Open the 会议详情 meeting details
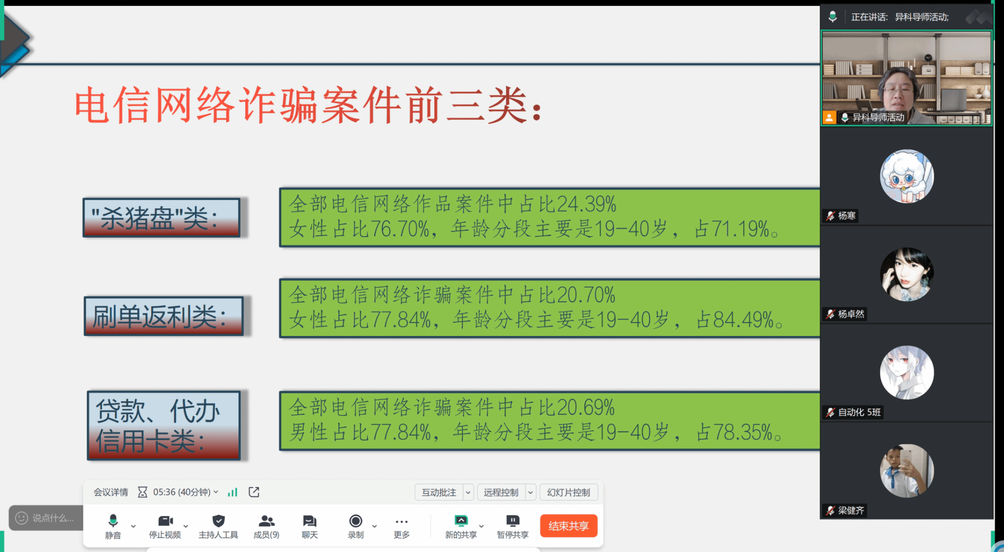 [x=111, y=492]
